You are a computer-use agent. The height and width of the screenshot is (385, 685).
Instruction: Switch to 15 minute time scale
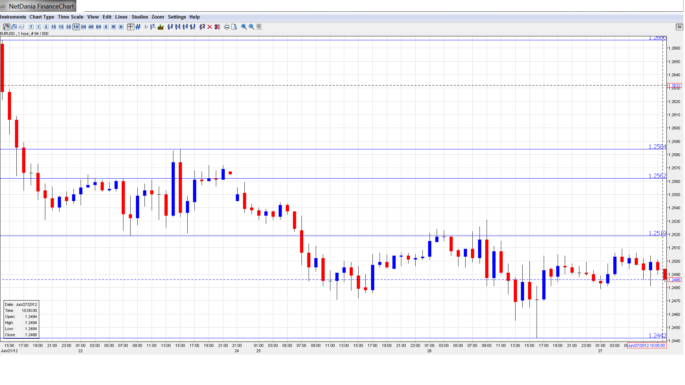click(x=61, y=27)
